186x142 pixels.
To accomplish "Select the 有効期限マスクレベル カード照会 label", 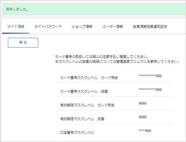I will tap(87, 105).
